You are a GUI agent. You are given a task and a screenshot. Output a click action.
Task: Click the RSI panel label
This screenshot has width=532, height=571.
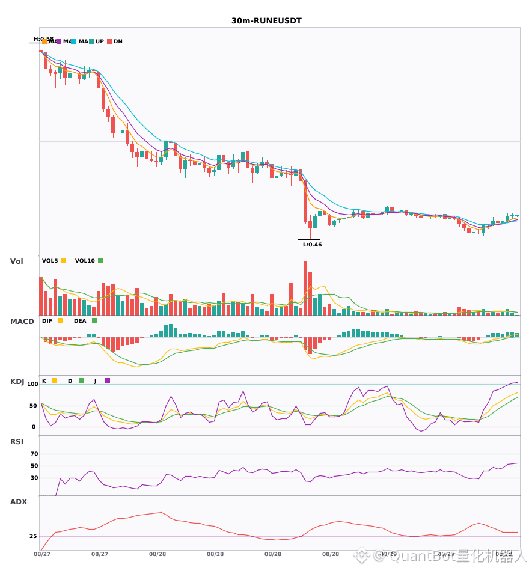pyautogui.click(x=17, y=442)
